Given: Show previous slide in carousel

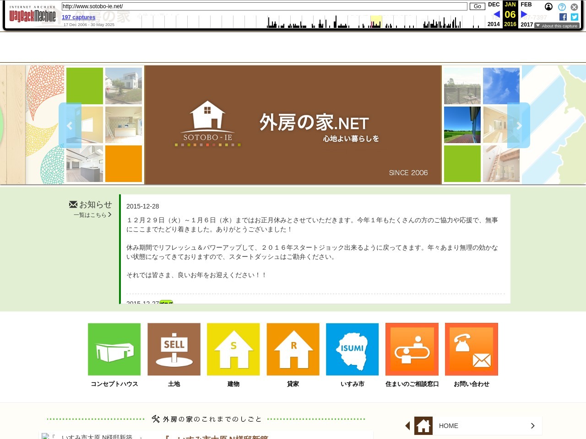Looking at the screenshot, I should click(x=70, y=125).
